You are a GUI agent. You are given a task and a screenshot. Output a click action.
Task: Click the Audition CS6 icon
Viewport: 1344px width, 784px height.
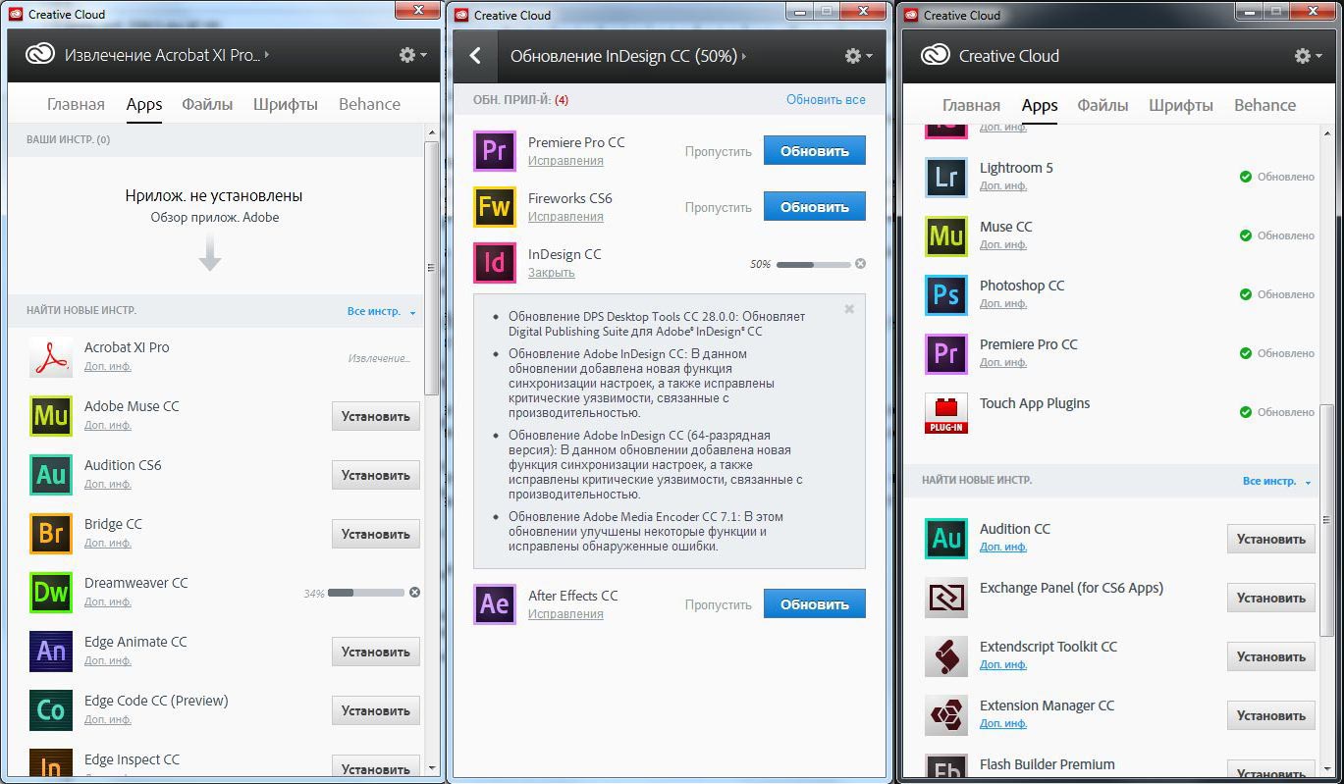tap(51, 475)
